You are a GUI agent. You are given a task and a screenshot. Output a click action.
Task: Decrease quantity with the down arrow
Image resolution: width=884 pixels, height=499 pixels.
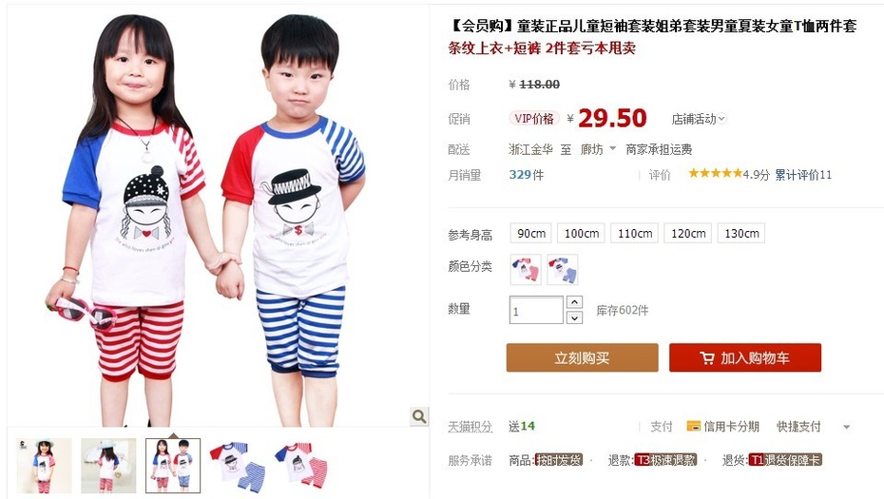click(574, 317)
